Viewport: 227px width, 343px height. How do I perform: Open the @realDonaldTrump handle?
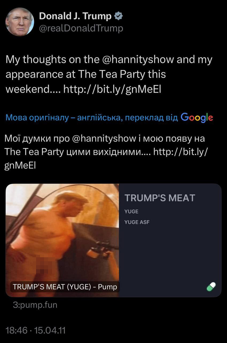[x=81, y=28]
